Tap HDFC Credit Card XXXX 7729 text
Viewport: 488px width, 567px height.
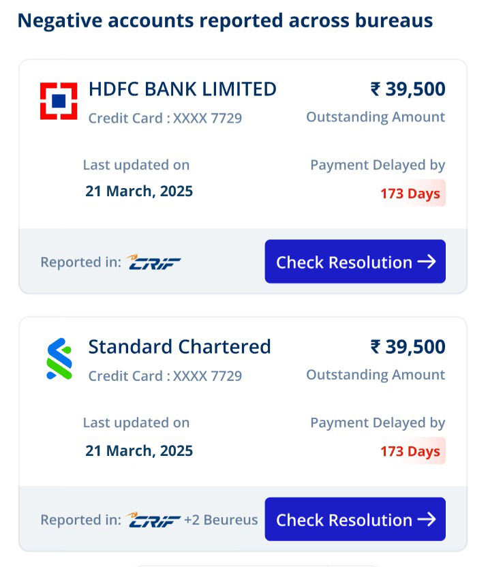coord(166,119)
